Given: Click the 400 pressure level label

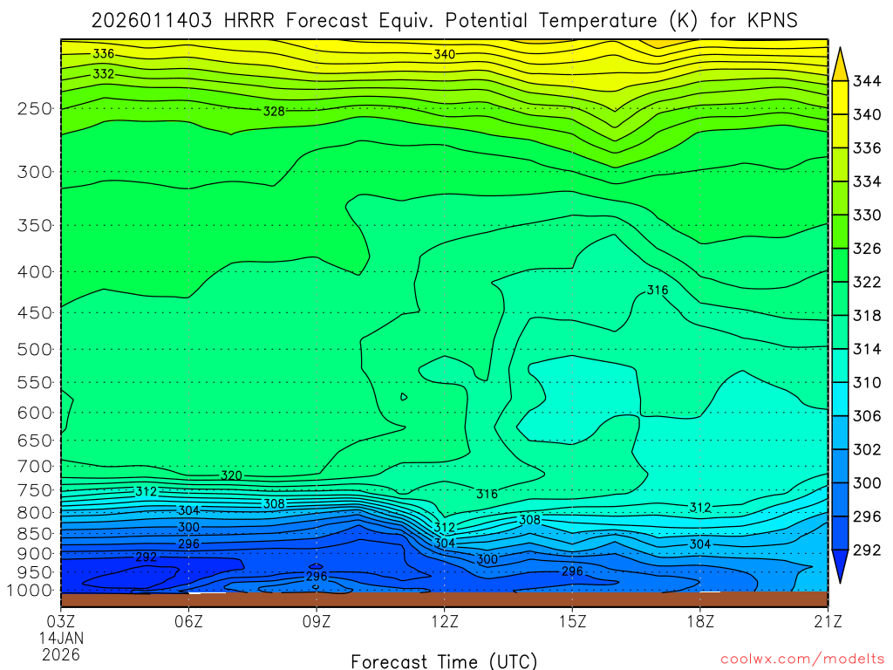Looking at the screenshot, I should (x=35, y=272).
